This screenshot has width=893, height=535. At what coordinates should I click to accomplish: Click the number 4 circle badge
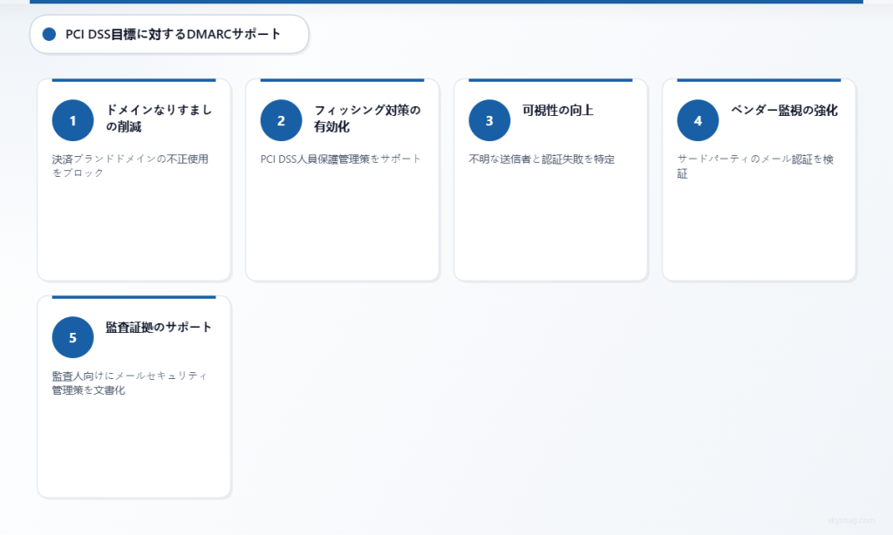coord(698,120)
